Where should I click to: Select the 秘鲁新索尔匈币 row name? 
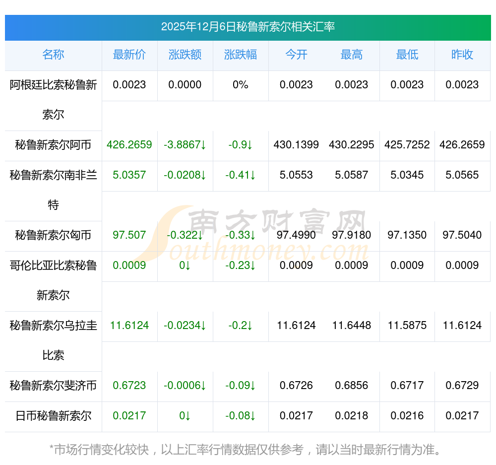53,235
